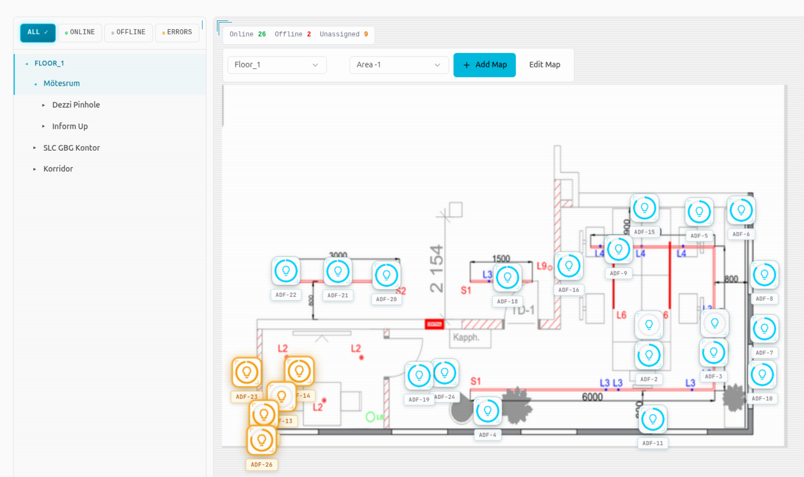Switch to the ALL filter tab
The width and height of the screenshot is (804, 477).
38,32
